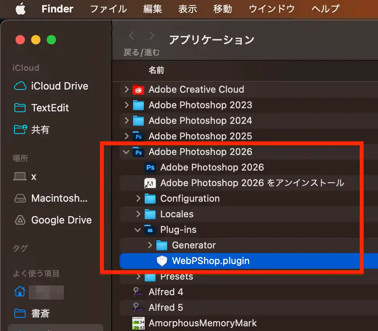
Task: Click the Adobe Photoshop 2026 application icon
Action: [x=150, y=167]
